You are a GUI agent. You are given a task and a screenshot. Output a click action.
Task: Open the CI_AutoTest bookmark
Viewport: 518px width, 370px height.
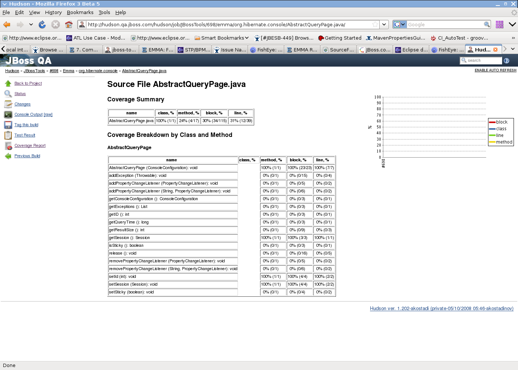[x=459, y=38]
